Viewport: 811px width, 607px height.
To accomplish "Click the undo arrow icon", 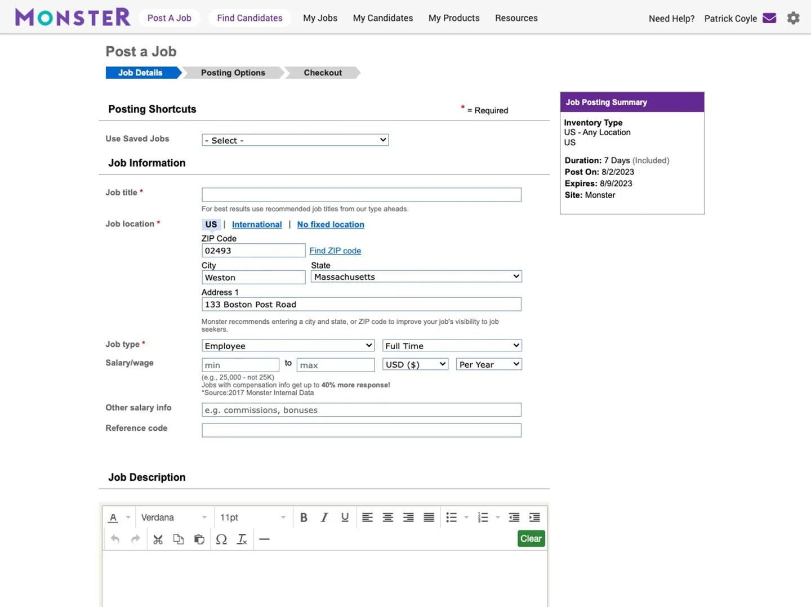I will click(115, 539).
